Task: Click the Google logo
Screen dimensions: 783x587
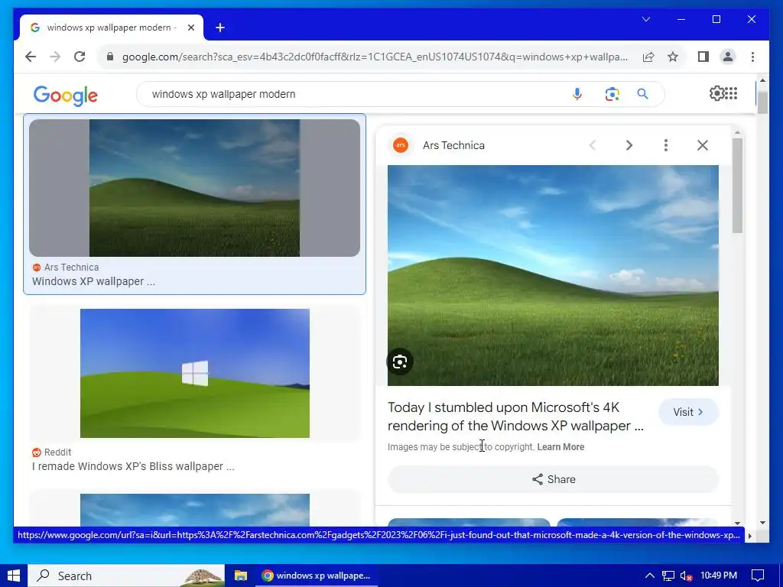Action: 66,95
